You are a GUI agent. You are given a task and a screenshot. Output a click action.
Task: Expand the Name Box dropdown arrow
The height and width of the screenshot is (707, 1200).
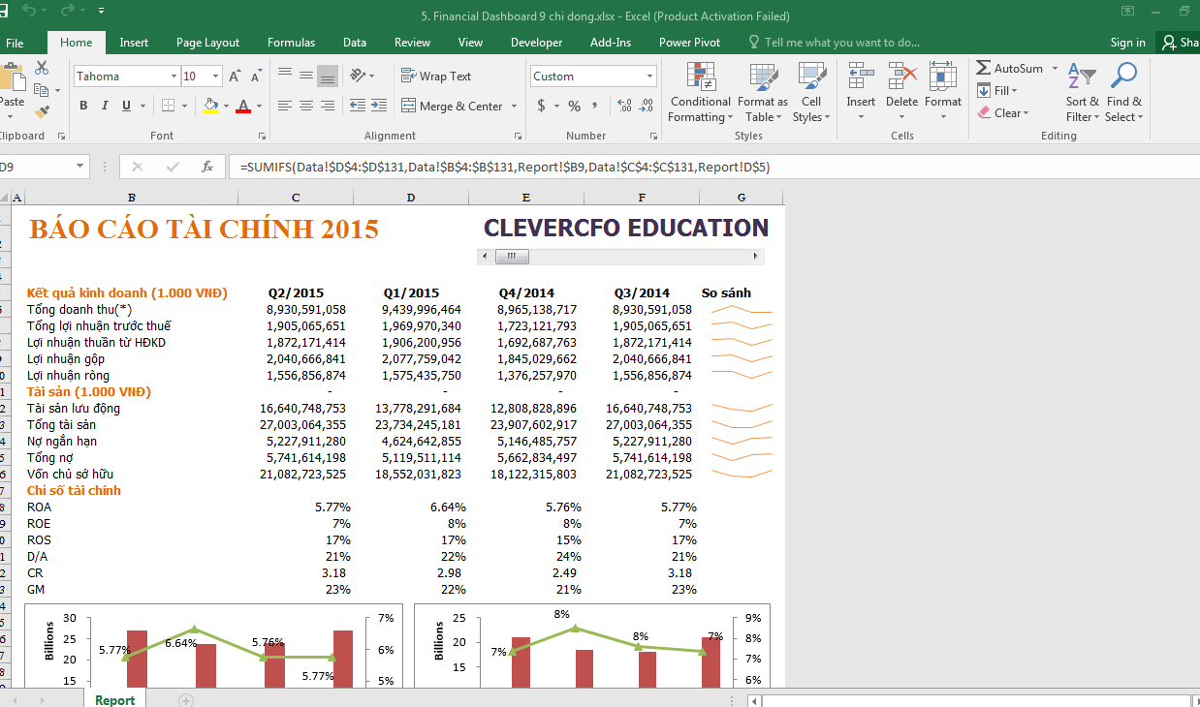click(79, 167)
